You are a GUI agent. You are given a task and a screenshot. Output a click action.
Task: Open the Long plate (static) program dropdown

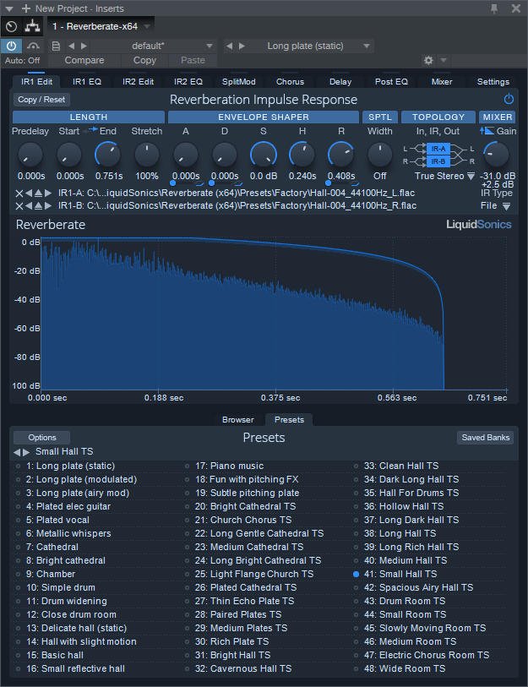tap(367, 46)
